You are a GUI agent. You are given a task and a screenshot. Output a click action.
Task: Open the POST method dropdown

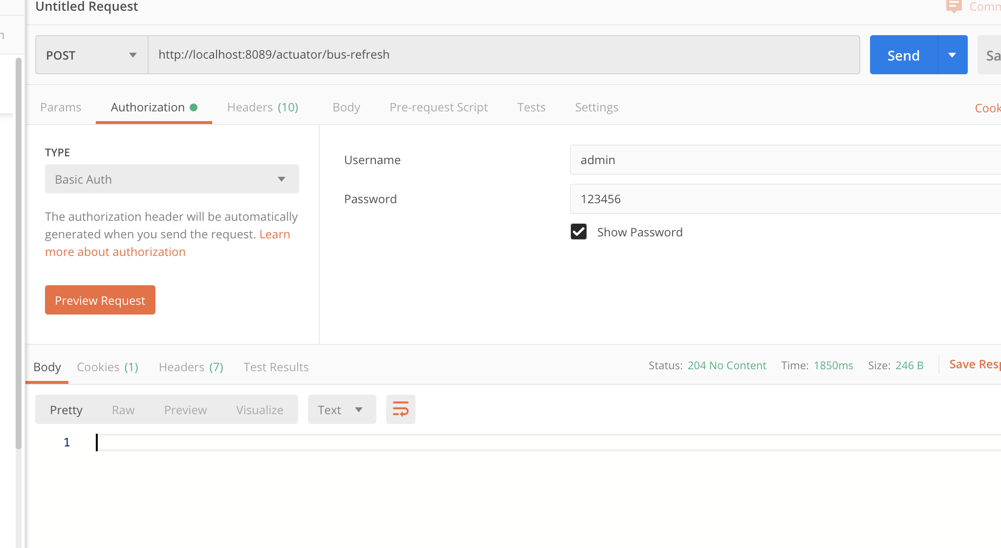91,55
